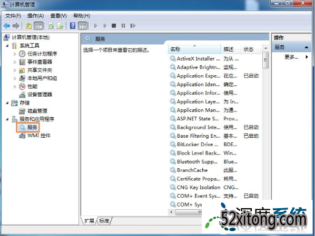315x236 pixels.
Task: Select 事件查看器 in the tree
Action: 40,62
